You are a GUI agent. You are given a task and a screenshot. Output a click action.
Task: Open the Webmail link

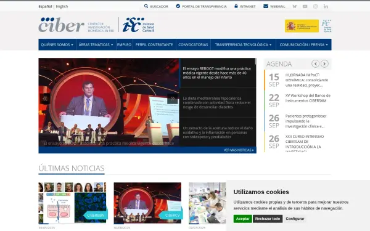(x=277, y=7)
